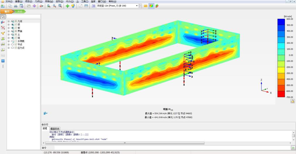Viewport: 296px width, 154px height.
Task: Toggle the eye icon for 板 row
Action: pos(13,28)
